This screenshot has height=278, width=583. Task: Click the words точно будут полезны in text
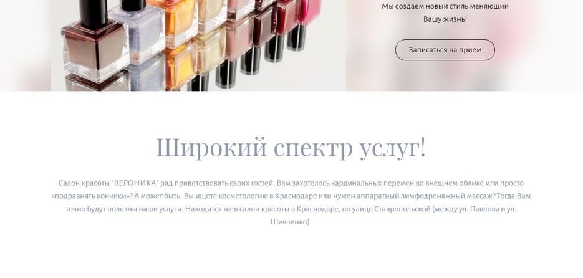(96, 209)
